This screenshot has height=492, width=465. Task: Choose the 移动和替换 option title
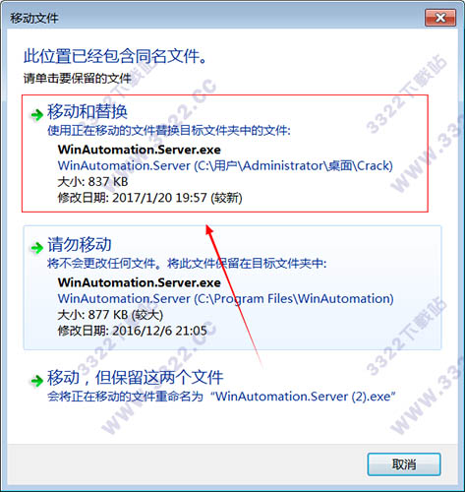tap(87, 111)
